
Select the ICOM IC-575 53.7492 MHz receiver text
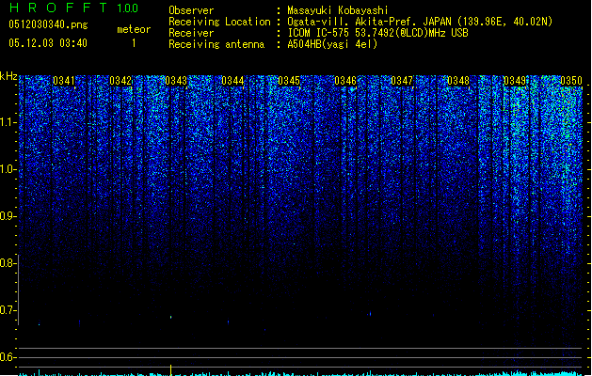378,33
